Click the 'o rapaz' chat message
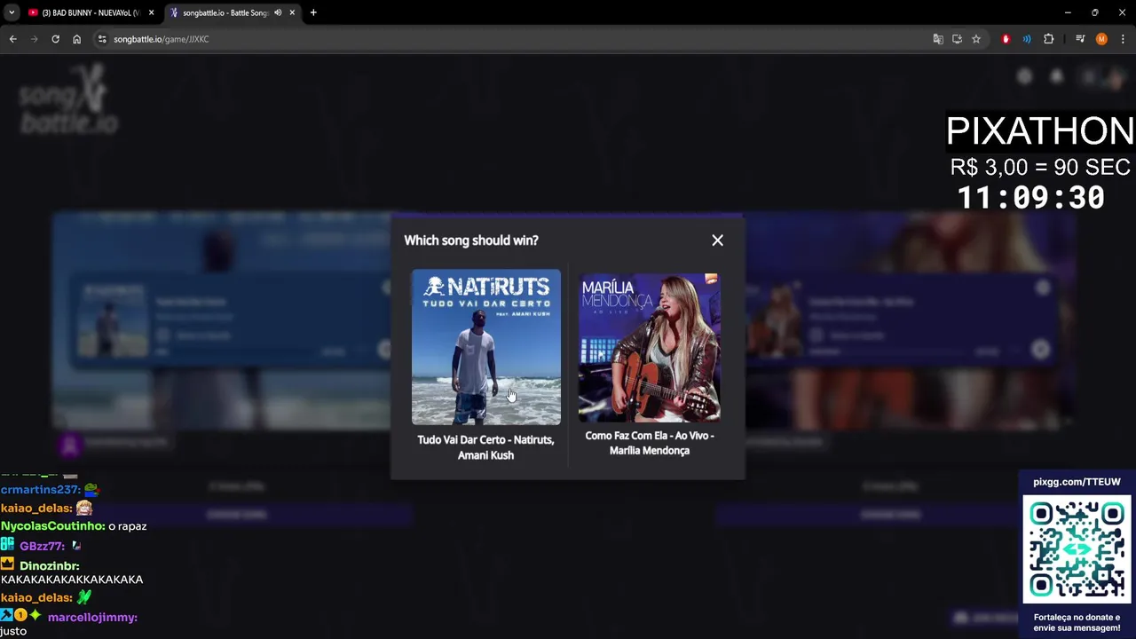 128,526
